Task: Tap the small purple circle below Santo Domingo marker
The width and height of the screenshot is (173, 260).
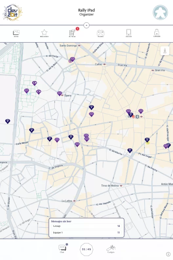Action: pyautogui.click(x=70, y=61)
